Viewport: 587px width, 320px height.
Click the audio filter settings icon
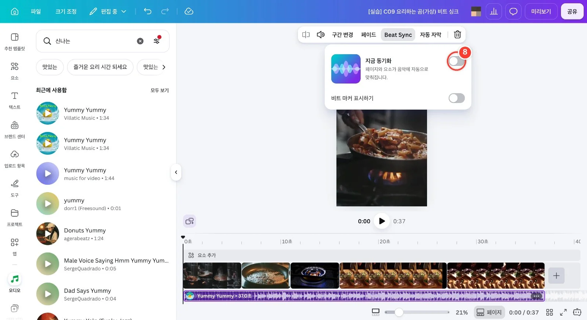click(157, 41)
